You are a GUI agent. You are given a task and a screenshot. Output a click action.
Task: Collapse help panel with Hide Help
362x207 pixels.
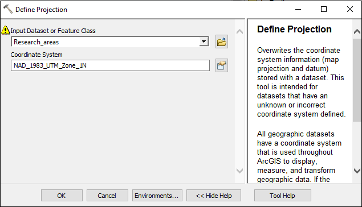click(214, 196)
